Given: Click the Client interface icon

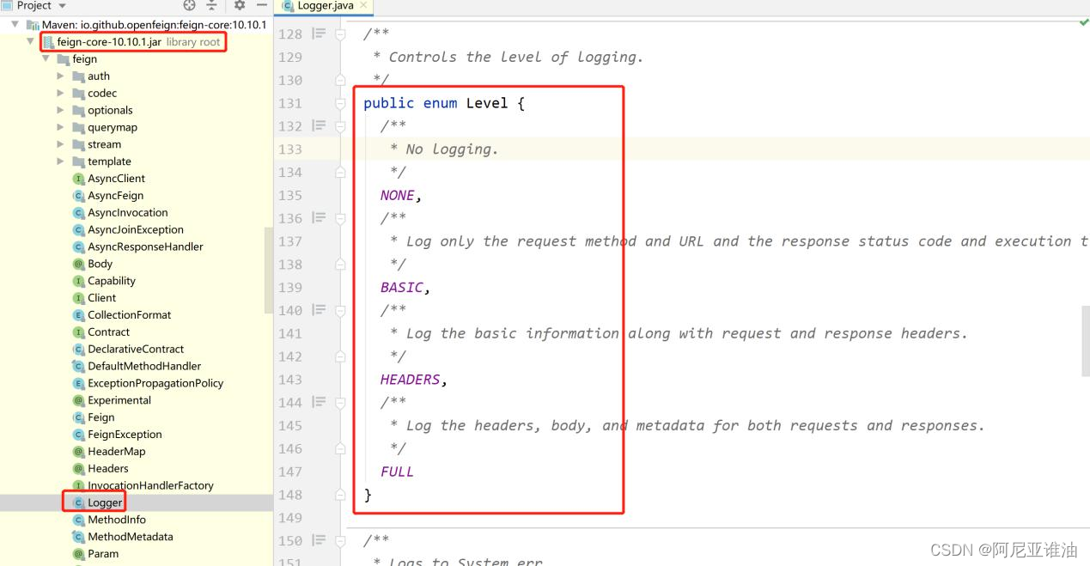Looking at the screenshot, I should (x=79, y=298).
